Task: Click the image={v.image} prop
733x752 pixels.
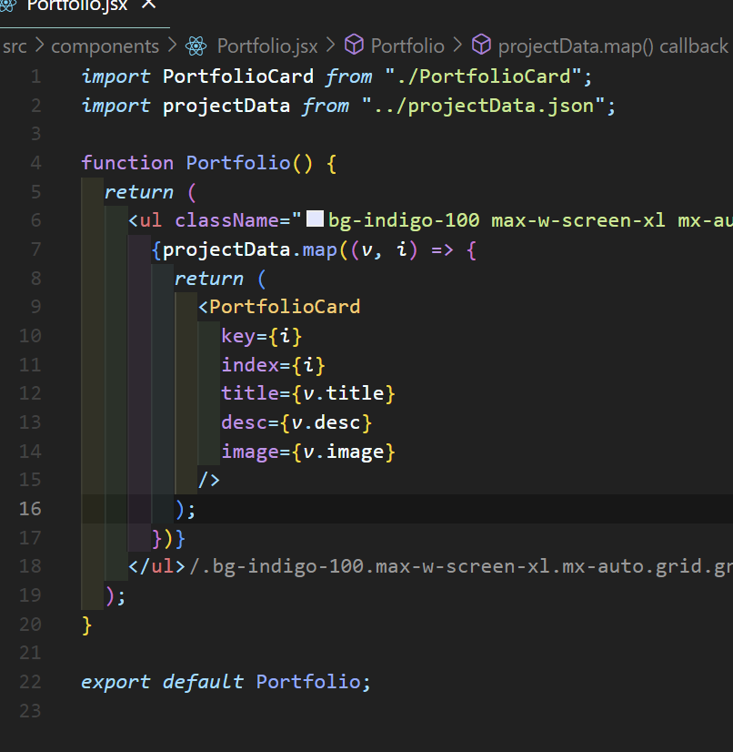Action: tap(308, 452)
